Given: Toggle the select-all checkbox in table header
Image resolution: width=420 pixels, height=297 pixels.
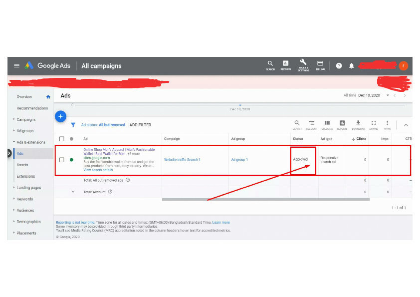Looking at the screenshot, I should coord(62,139).
